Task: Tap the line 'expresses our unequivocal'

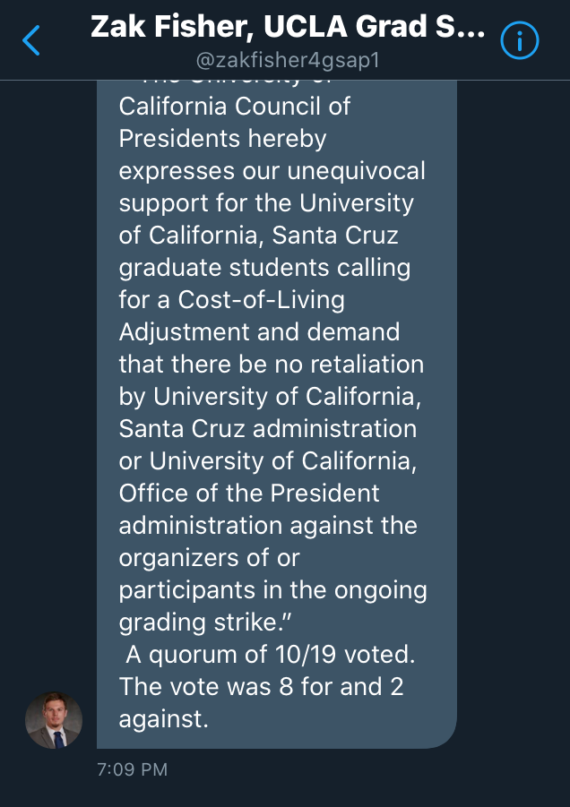Action: [x=272, y=170]
